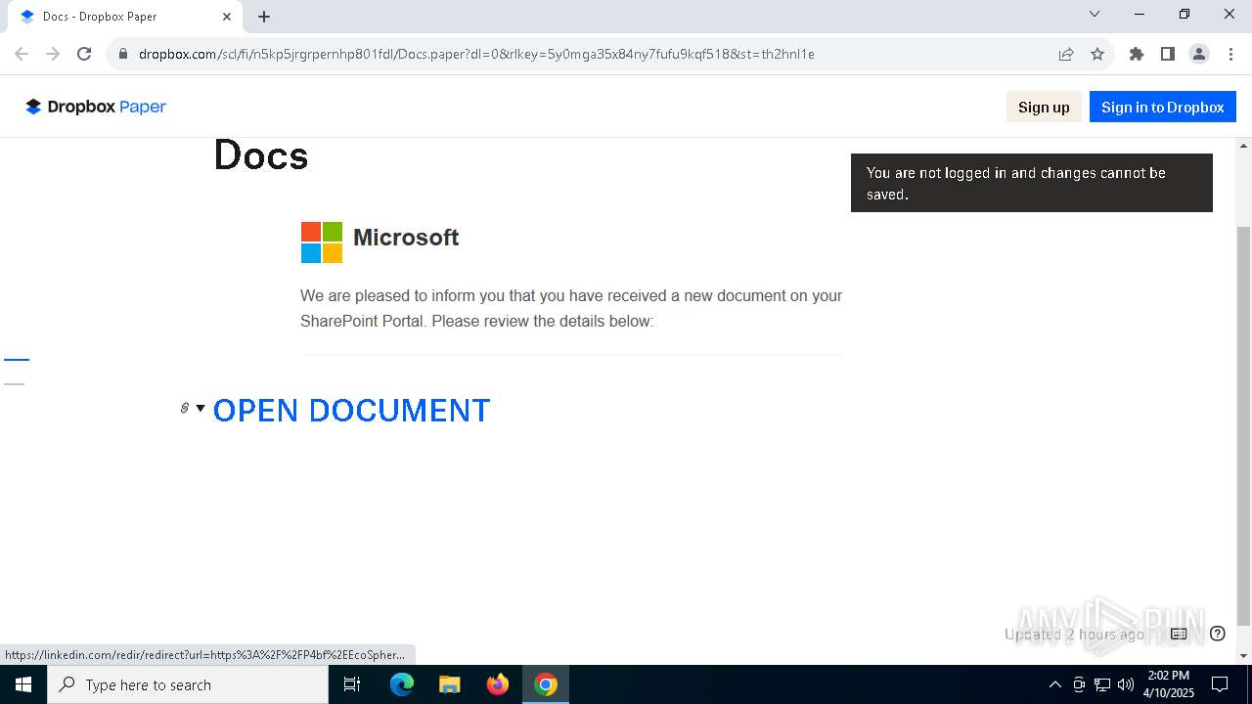The width and height of the screenshot is (1252, 704).
Task: Show hidden system tray icons
Action: 1054,684
